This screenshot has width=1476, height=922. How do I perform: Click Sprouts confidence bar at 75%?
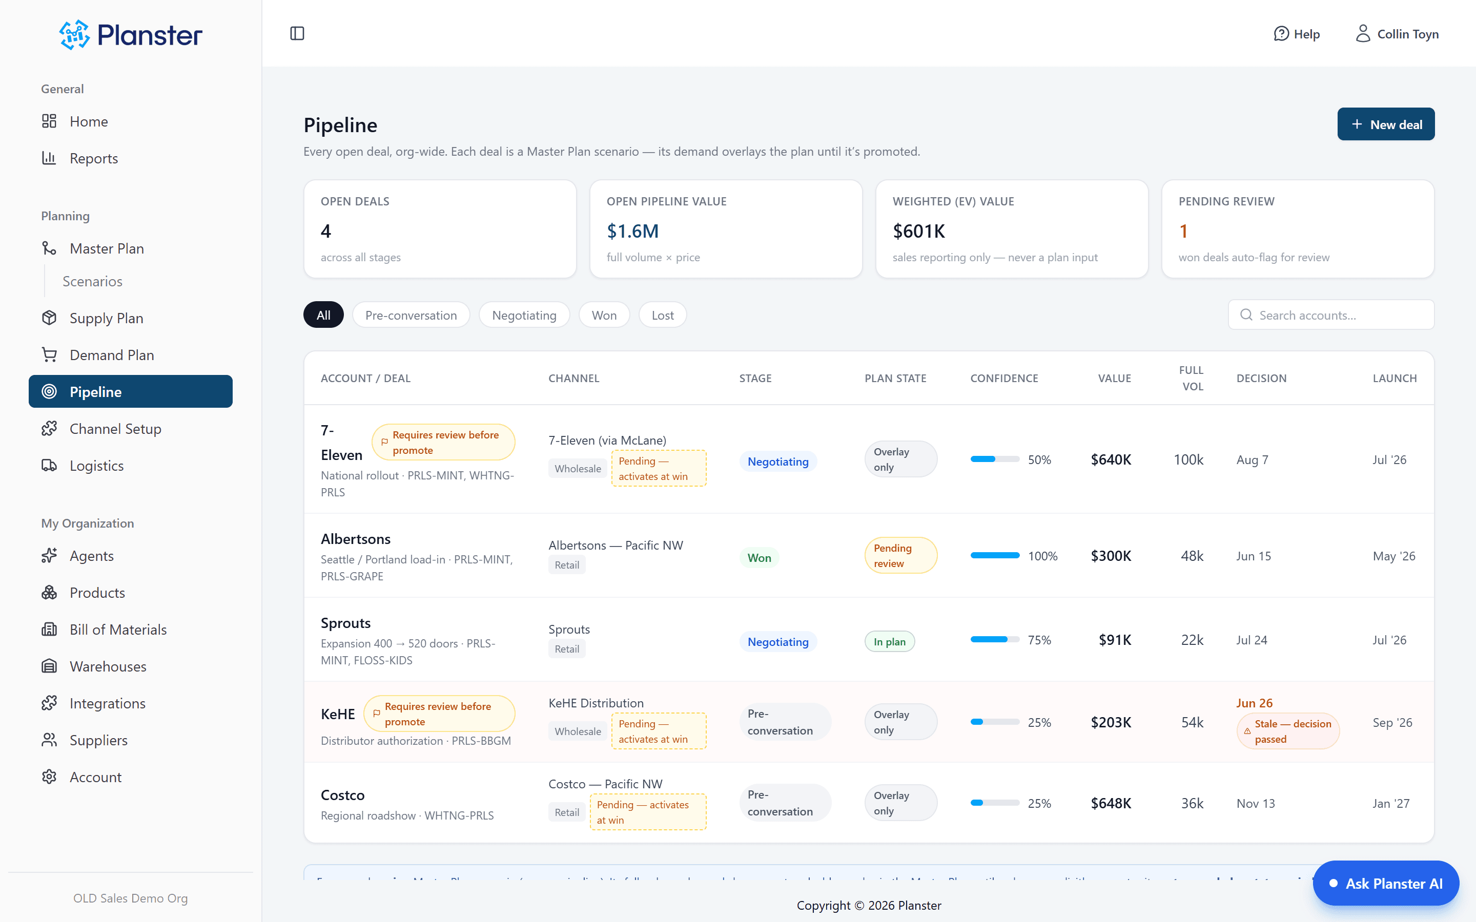[995, 640]
